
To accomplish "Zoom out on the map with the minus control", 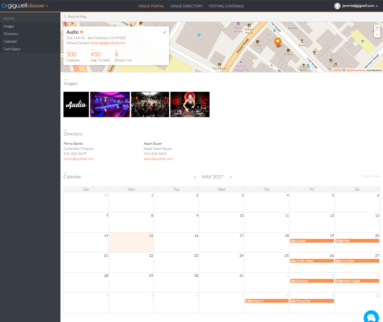I will (377, 34).
